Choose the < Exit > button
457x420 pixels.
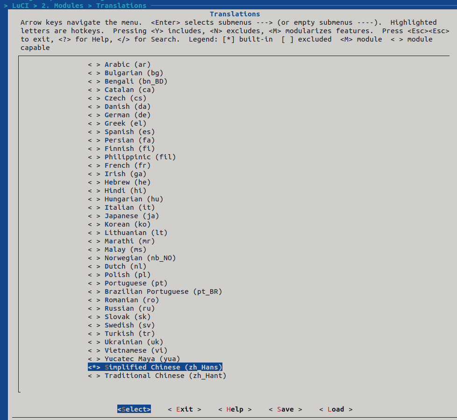[x=185, y=410]
